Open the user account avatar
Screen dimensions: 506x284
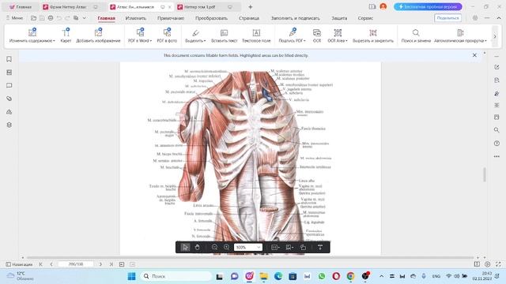[383, 6]
